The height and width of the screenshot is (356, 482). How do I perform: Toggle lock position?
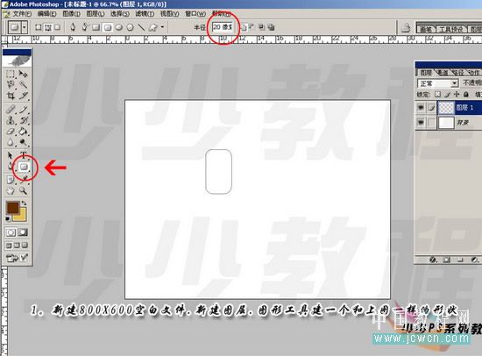(457, 94)
